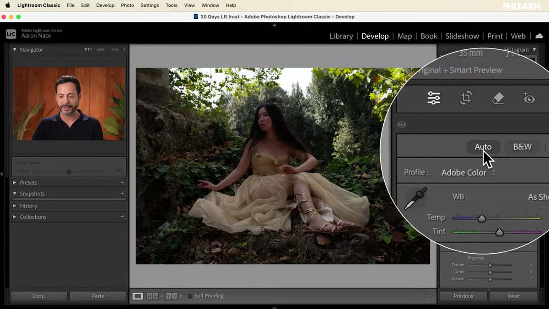Click the Copy... button
Screen dimensions: 549x309
click(x=39, y=296)
